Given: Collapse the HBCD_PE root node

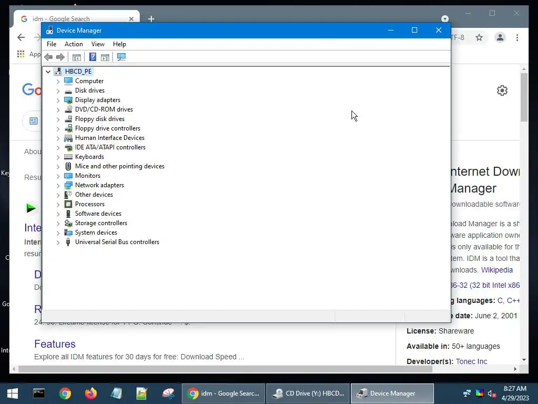Looking at the screenshot, I should pos(48,72).
